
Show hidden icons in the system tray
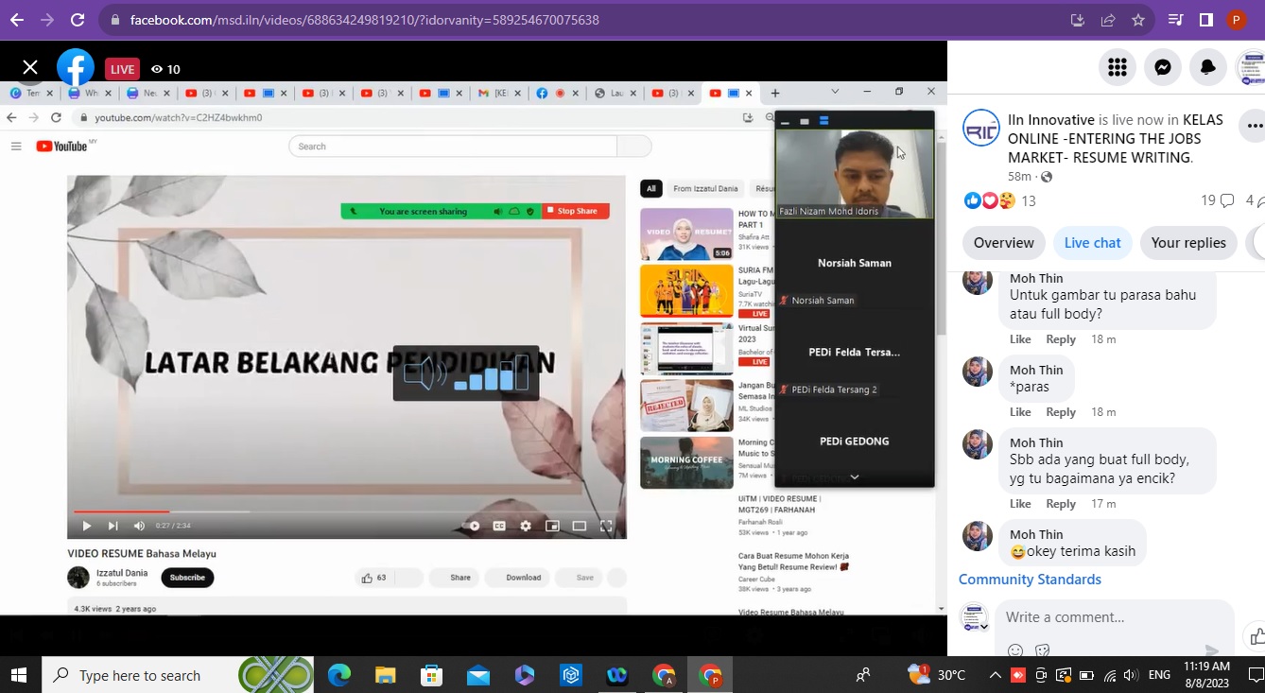995,675
